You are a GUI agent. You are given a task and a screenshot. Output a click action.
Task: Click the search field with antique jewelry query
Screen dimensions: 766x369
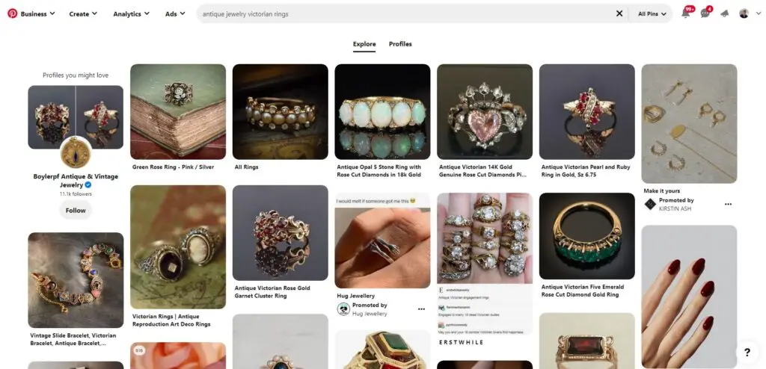click(x=404, y=13)
